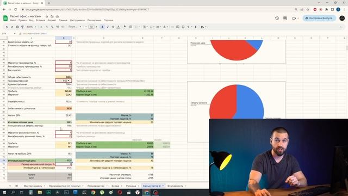Move document using folder icon
This screenshot has height=196, width=348.
(x=52, y=16)
